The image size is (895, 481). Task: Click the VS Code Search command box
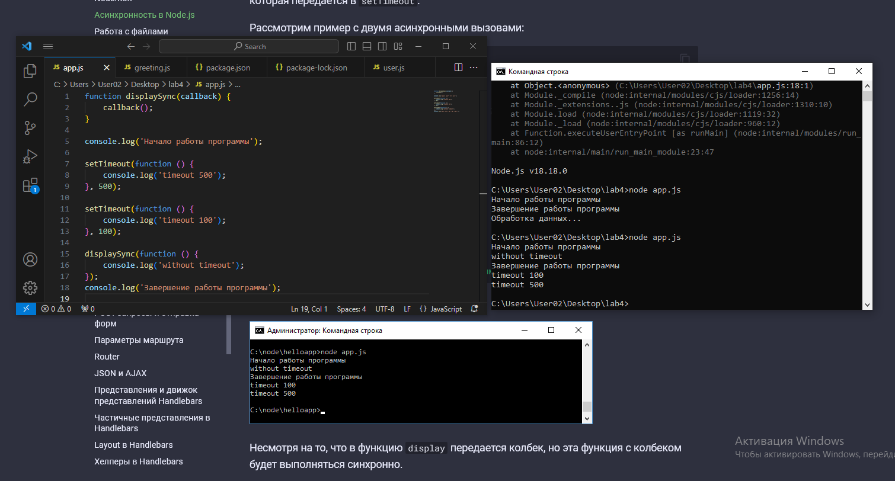pos(249,46)
